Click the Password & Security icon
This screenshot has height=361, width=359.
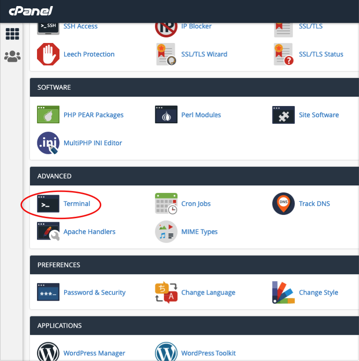48,292
